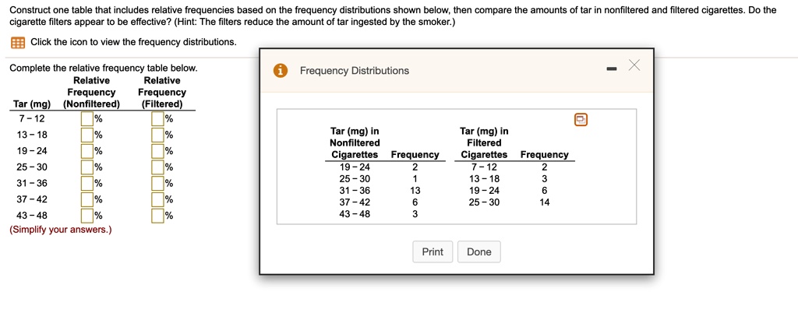The height and width of the screenshot is (320, 798).
Task: Click the filtered 13-18 input field
Action: point(157,135)
